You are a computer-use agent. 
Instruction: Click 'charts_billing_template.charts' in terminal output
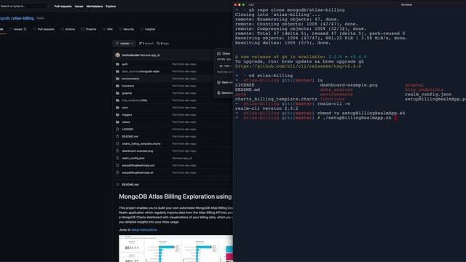point(276,99)
